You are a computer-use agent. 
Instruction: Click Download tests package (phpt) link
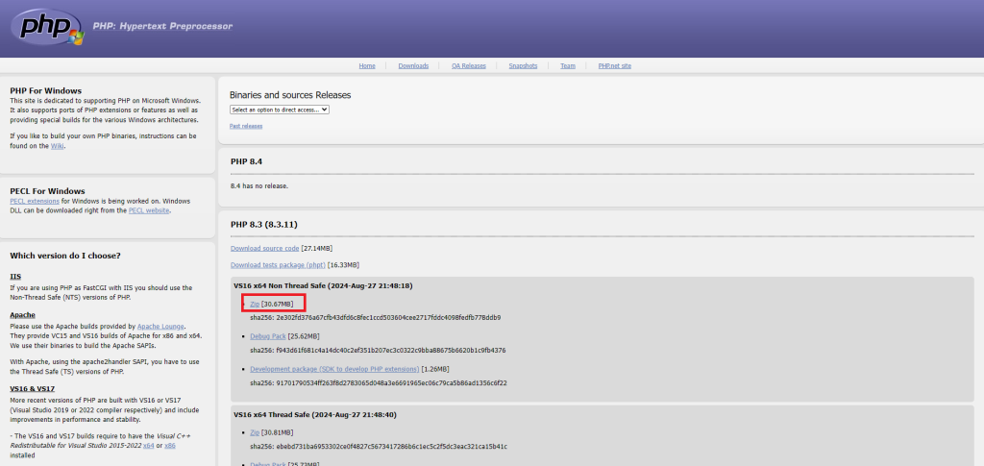pyautogui.click(x=278, y=265)
